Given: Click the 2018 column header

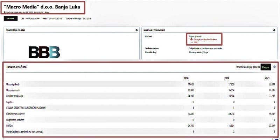Looking at the screenshot, I should coord(186,78).
